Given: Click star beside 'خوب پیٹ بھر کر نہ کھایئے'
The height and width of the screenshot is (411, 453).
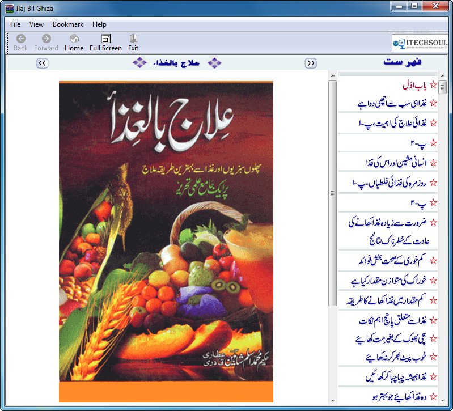Looking at the screenshot, I should [433, 357].
